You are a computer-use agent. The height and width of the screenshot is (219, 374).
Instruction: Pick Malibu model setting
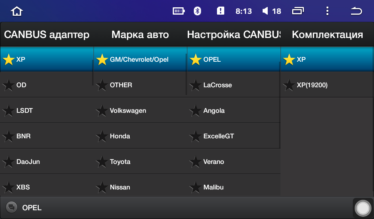234,185
